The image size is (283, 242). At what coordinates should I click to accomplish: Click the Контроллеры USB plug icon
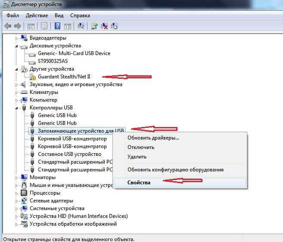click(24, 108)
